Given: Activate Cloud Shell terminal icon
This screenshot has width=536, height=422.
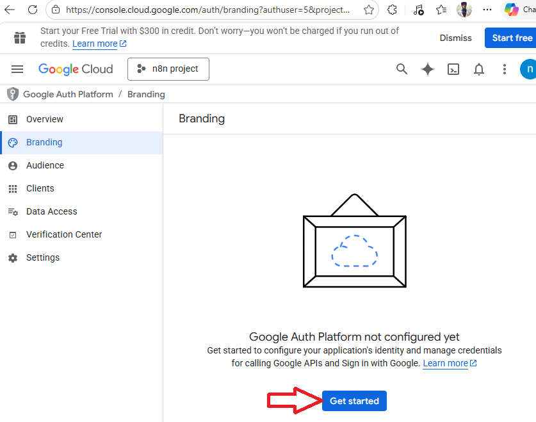Looking at the screenshot, I should [453, 69].
